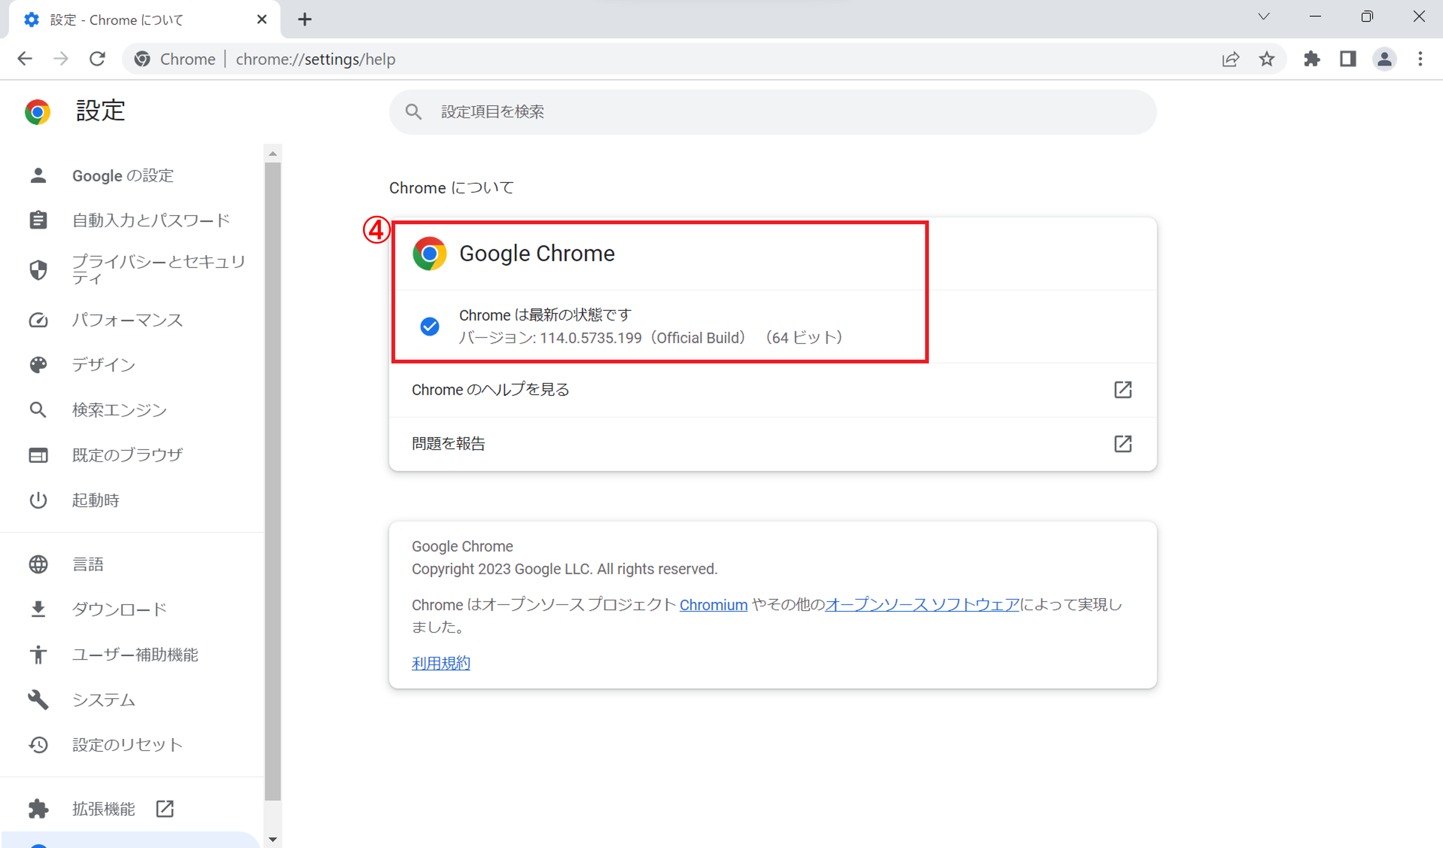Click the reload page icon
The image size is (1443, 848).
97,58
